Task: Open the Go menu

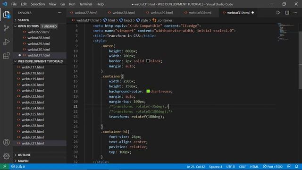Action: (63, 4)
